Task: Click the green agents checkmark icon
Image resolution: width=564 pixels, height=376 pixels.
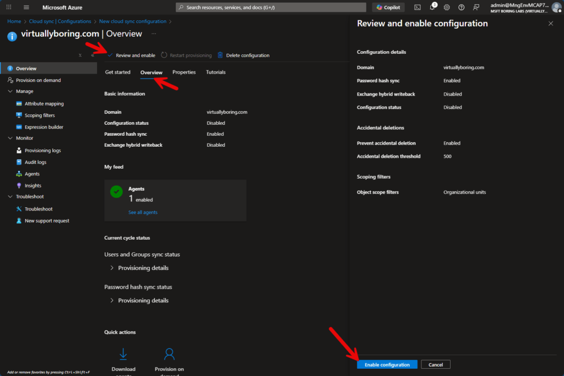Action: [116, 192]
